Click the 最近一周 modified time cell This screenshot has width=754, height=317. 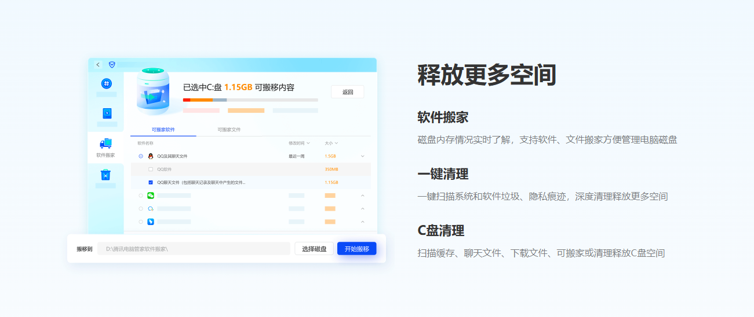[297, 156]
